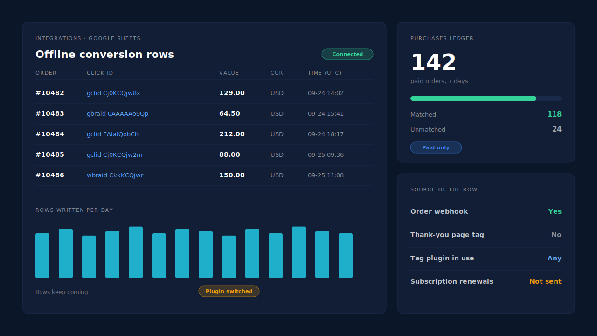Viewport: 597px width, 336px height.
Task: Click the Subscription renewals Not sent value
Action: 545,281
